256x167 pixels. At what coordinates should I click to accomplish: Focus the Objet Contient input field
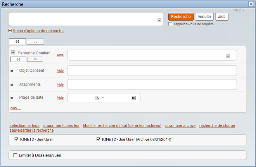click(x=152, y=71)
